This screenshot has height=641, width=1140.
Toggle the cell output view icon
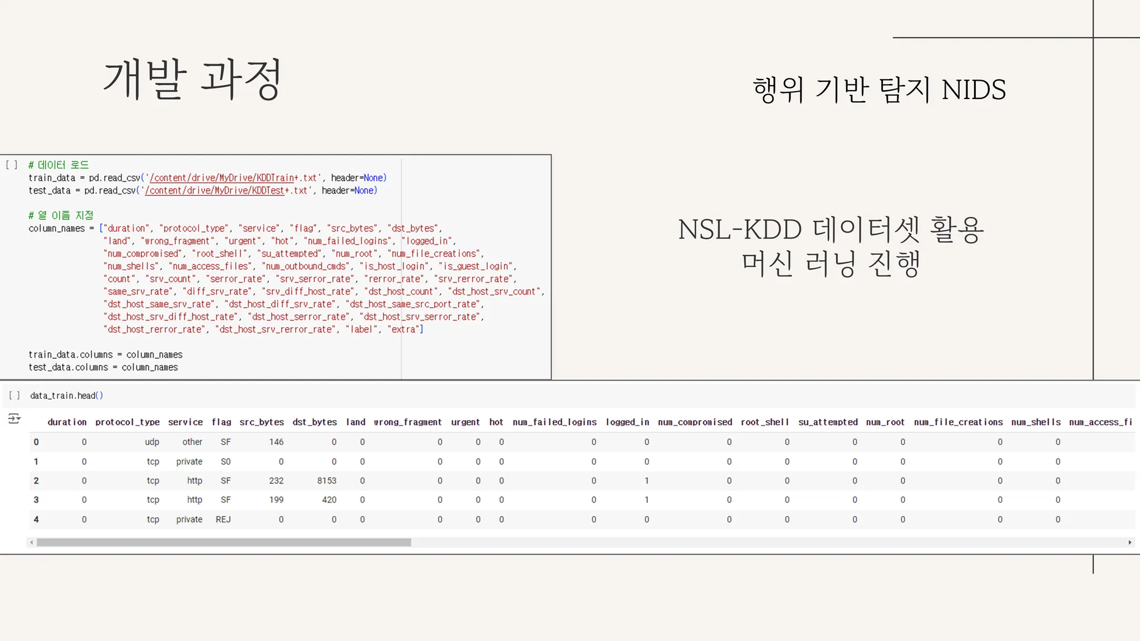coord(14,419)
